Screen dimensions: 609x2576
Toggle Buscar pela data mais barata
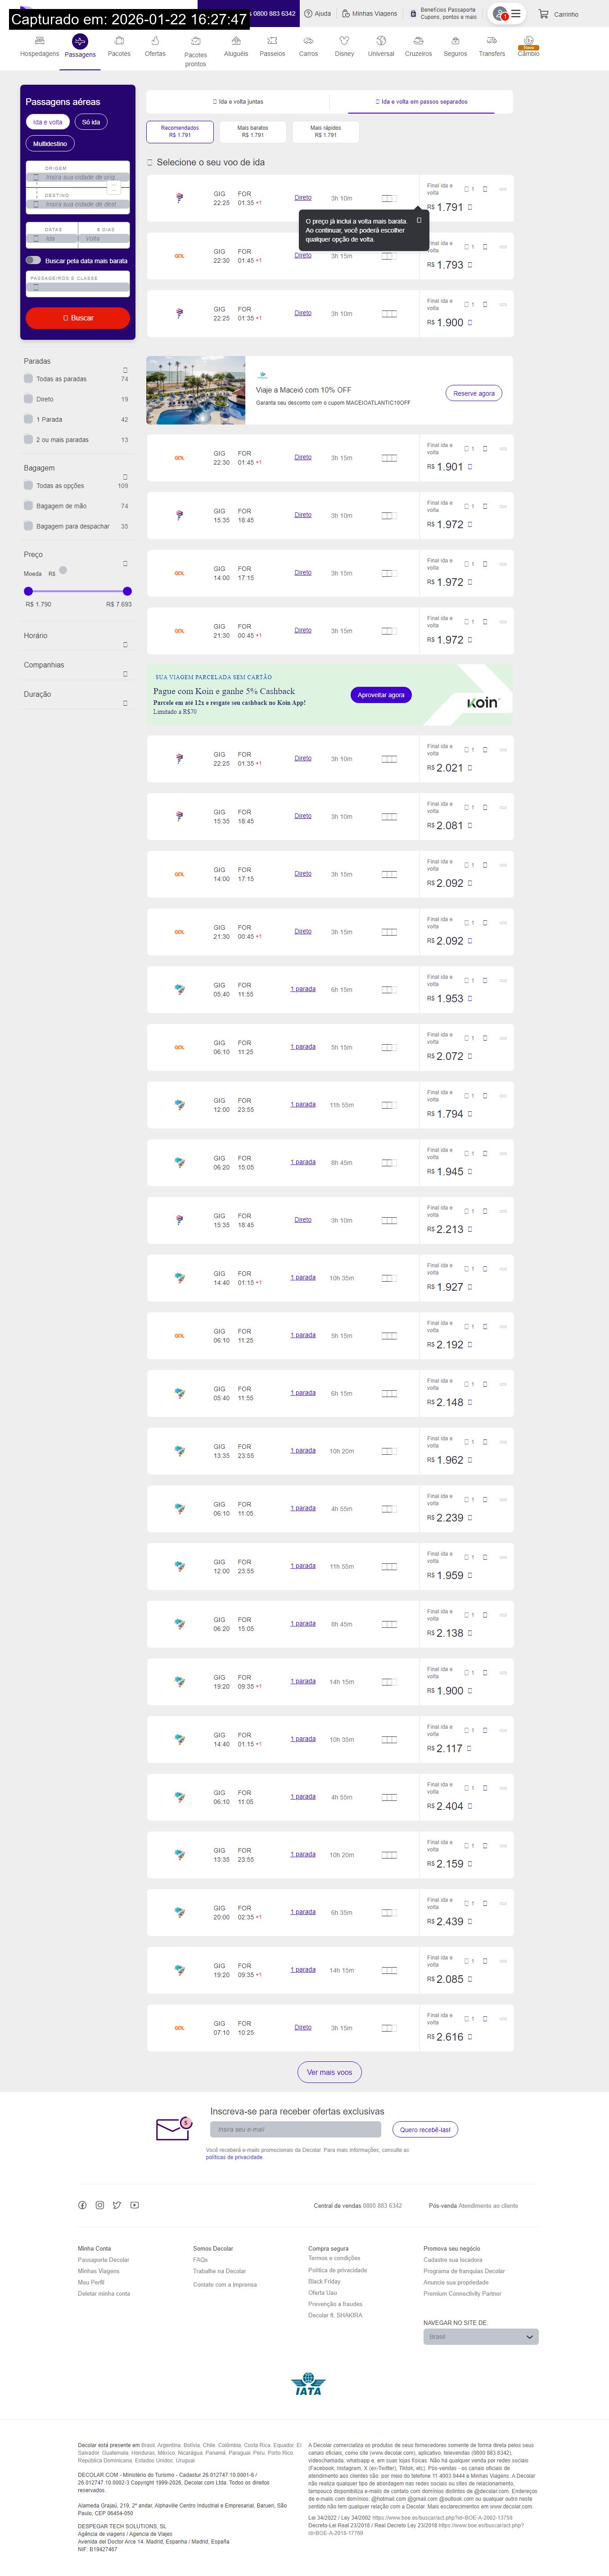tap(33, 261)
